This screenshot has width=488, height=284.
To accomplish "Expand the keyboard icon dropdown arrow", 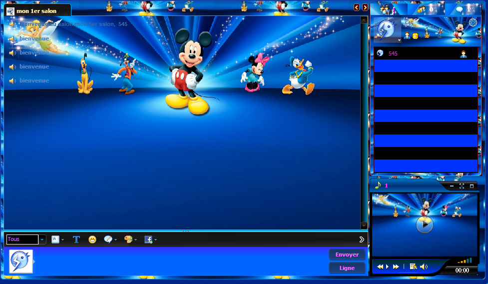I will [62, 240].
